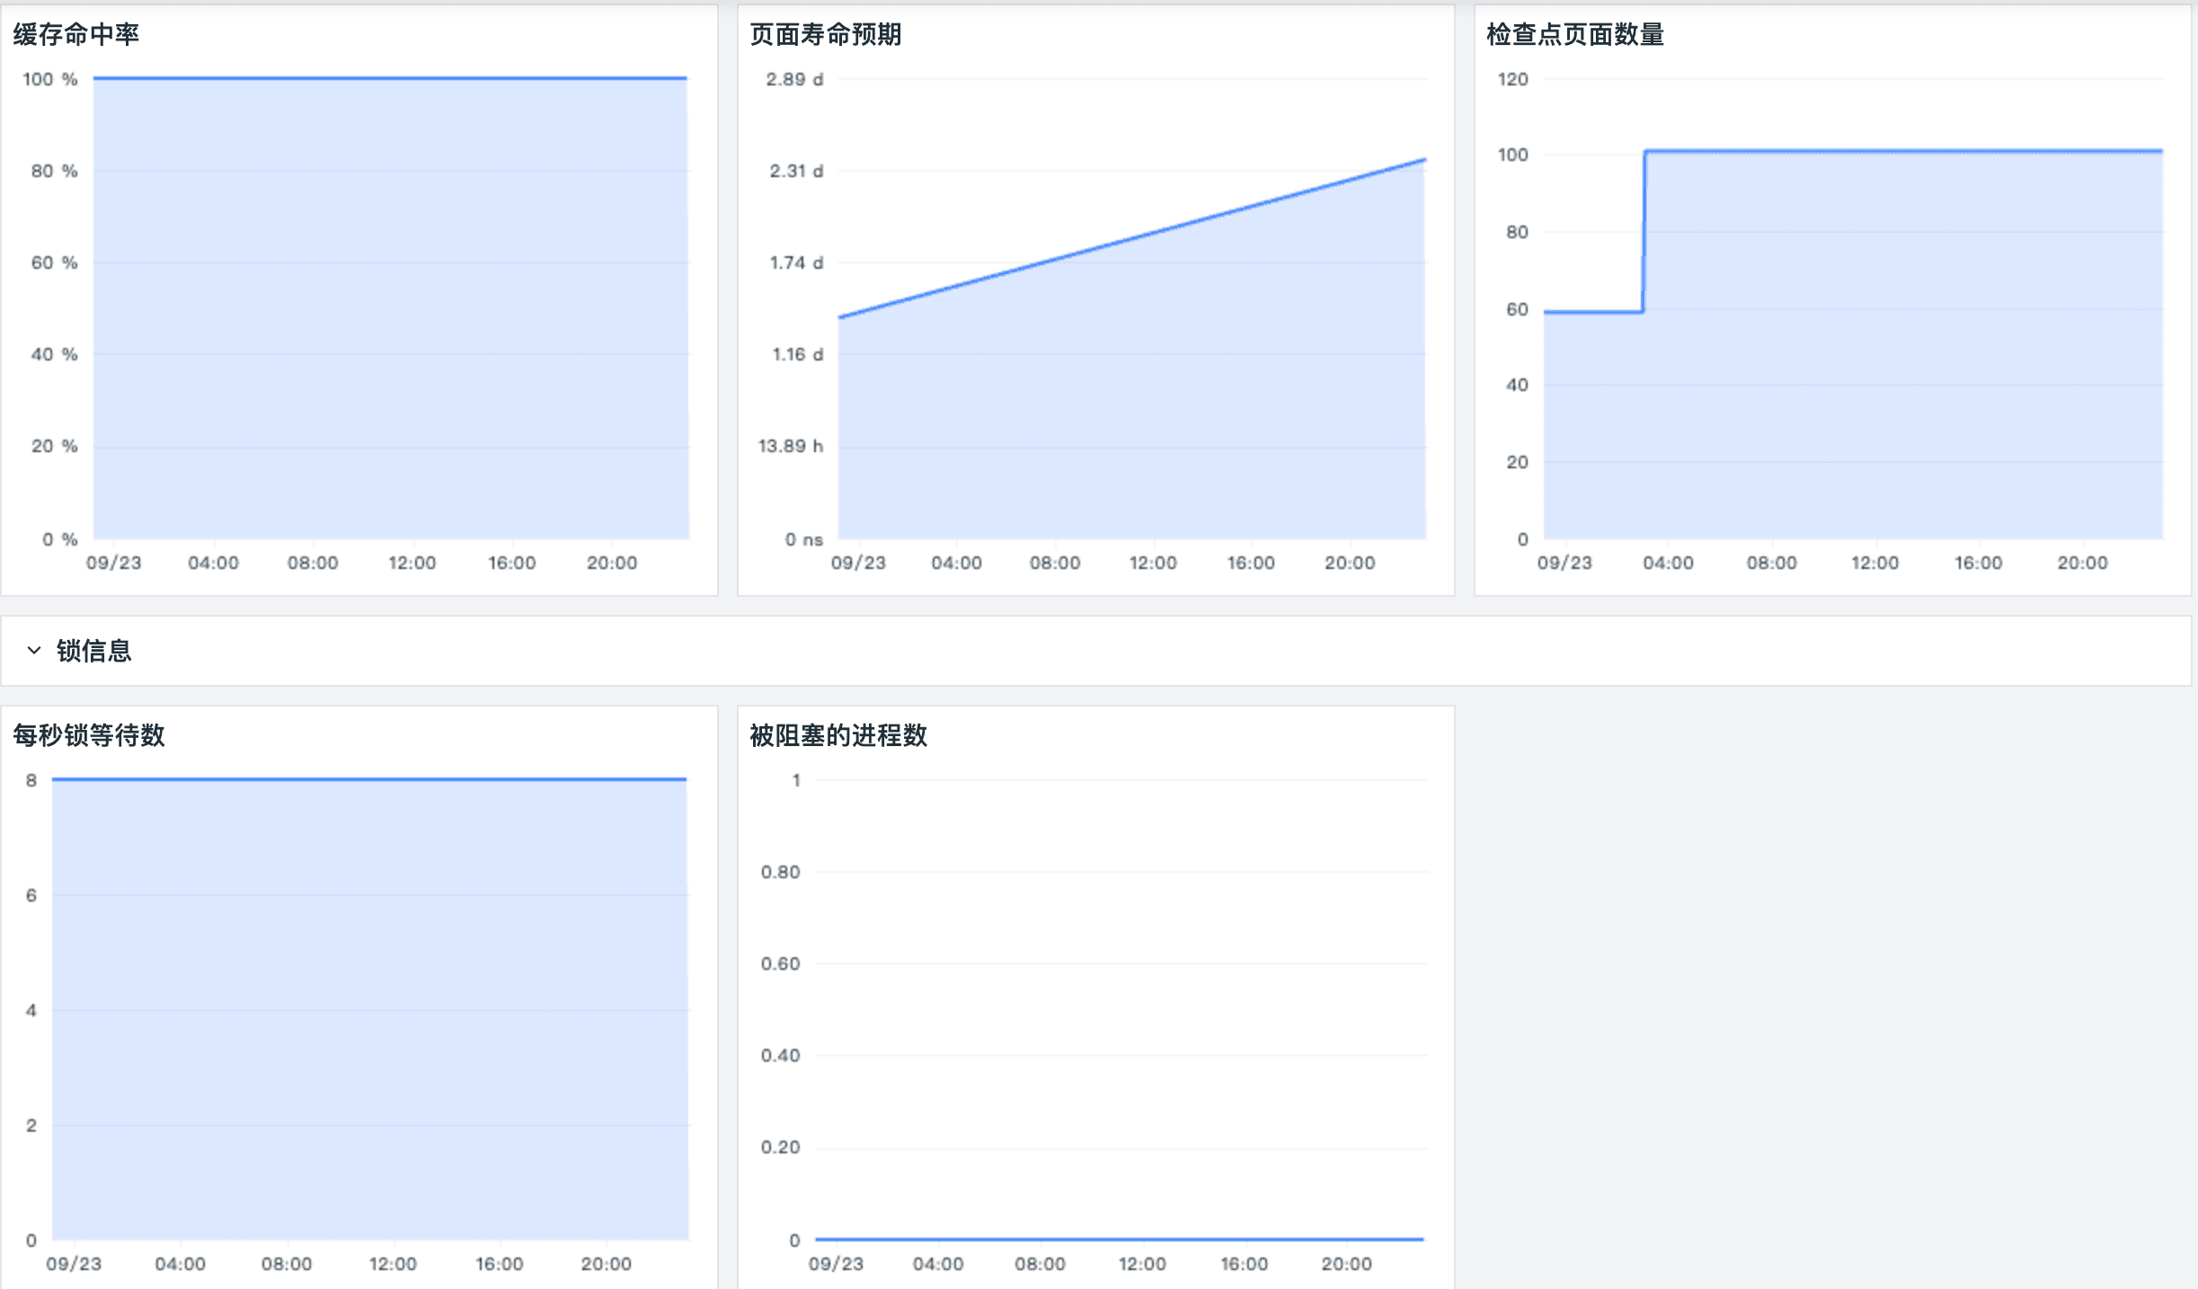Click the 60 % axis label in 缓存命中率
Viewport: 2198px width, 1289px height.
pyautogui.click(x=54, y=262)
